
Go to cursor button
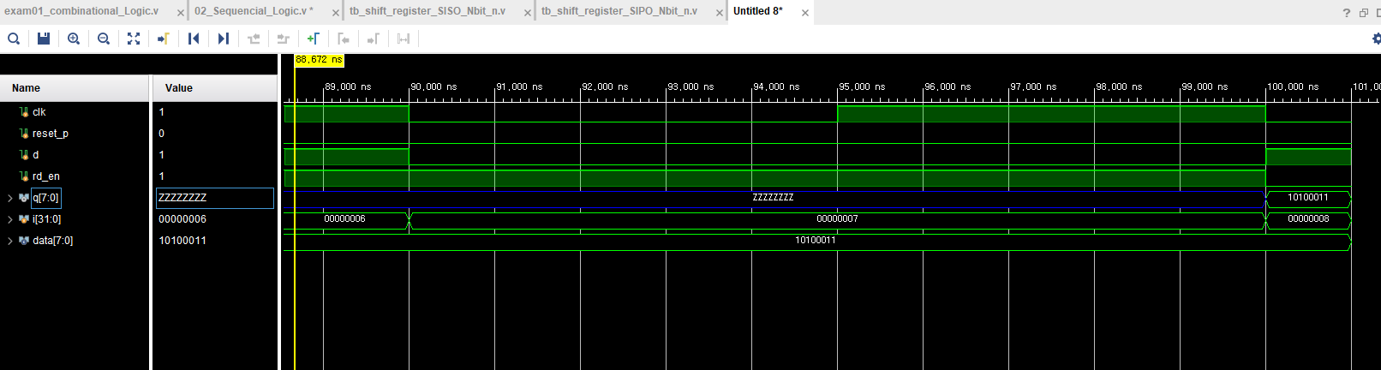pos(164,39)
